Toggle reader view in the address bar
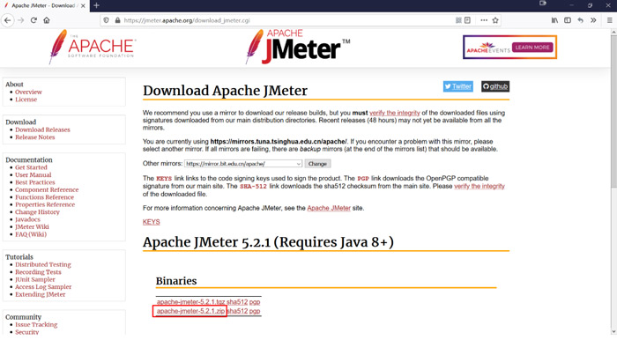 [x=467, y=20]
